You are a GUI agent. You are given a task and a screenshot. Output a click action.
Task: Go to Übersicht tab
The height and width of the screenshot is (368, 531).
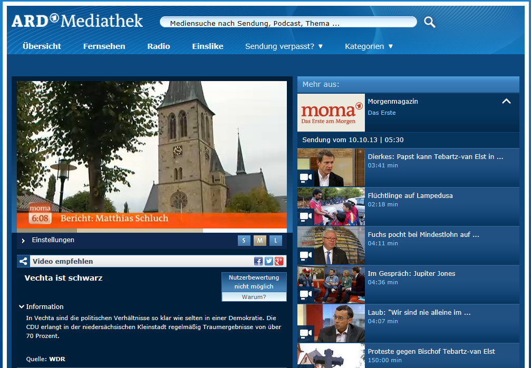42,46
